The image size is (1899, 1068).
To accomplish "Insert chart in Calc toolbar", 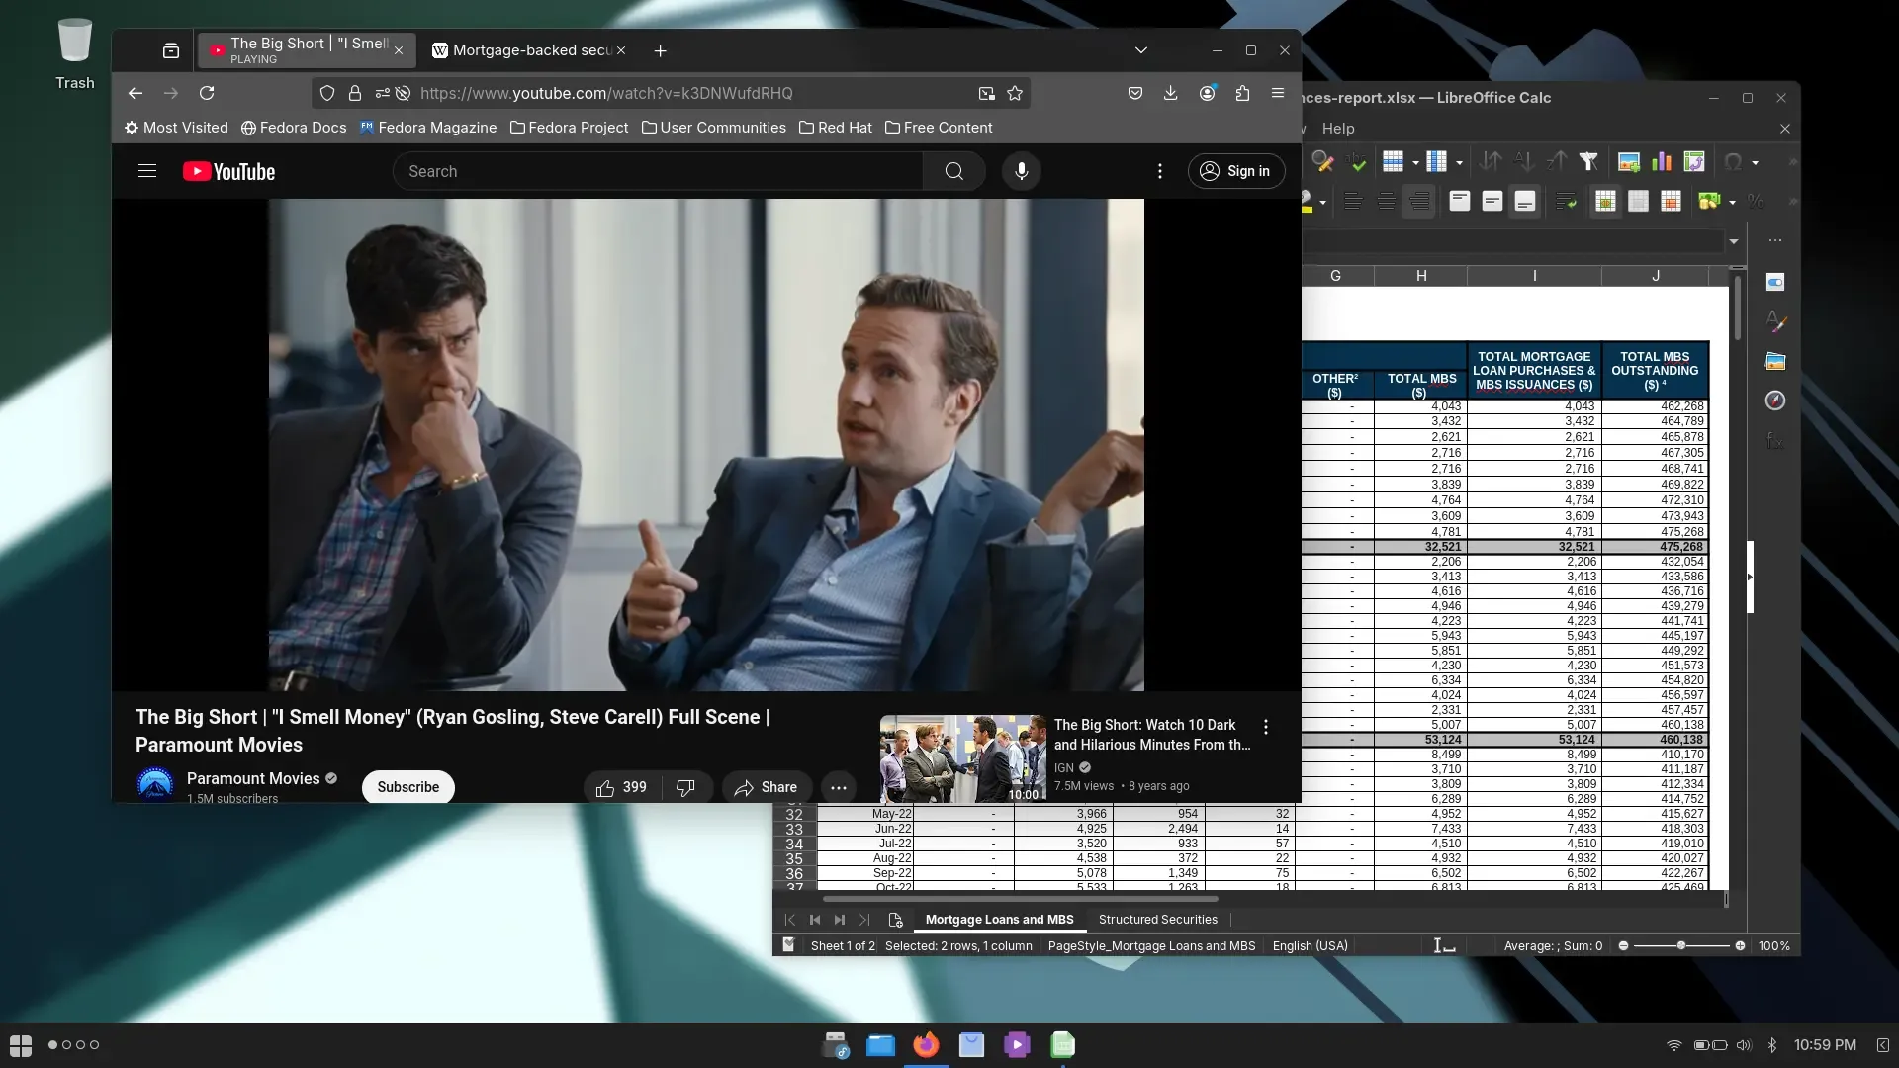I will click(x=1662, y=161).
